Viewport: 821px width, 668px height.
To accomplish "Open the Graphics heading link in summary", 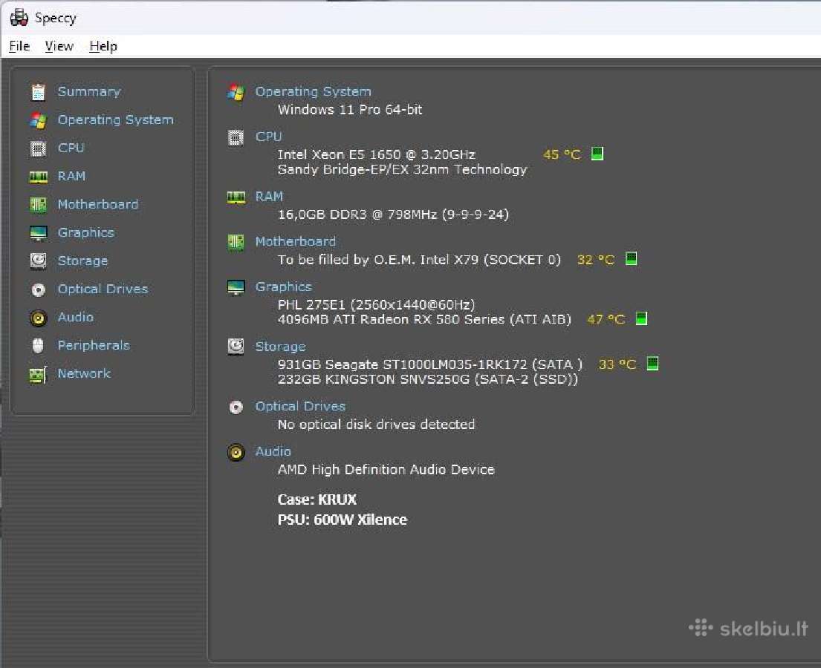I will coord(283,286).
